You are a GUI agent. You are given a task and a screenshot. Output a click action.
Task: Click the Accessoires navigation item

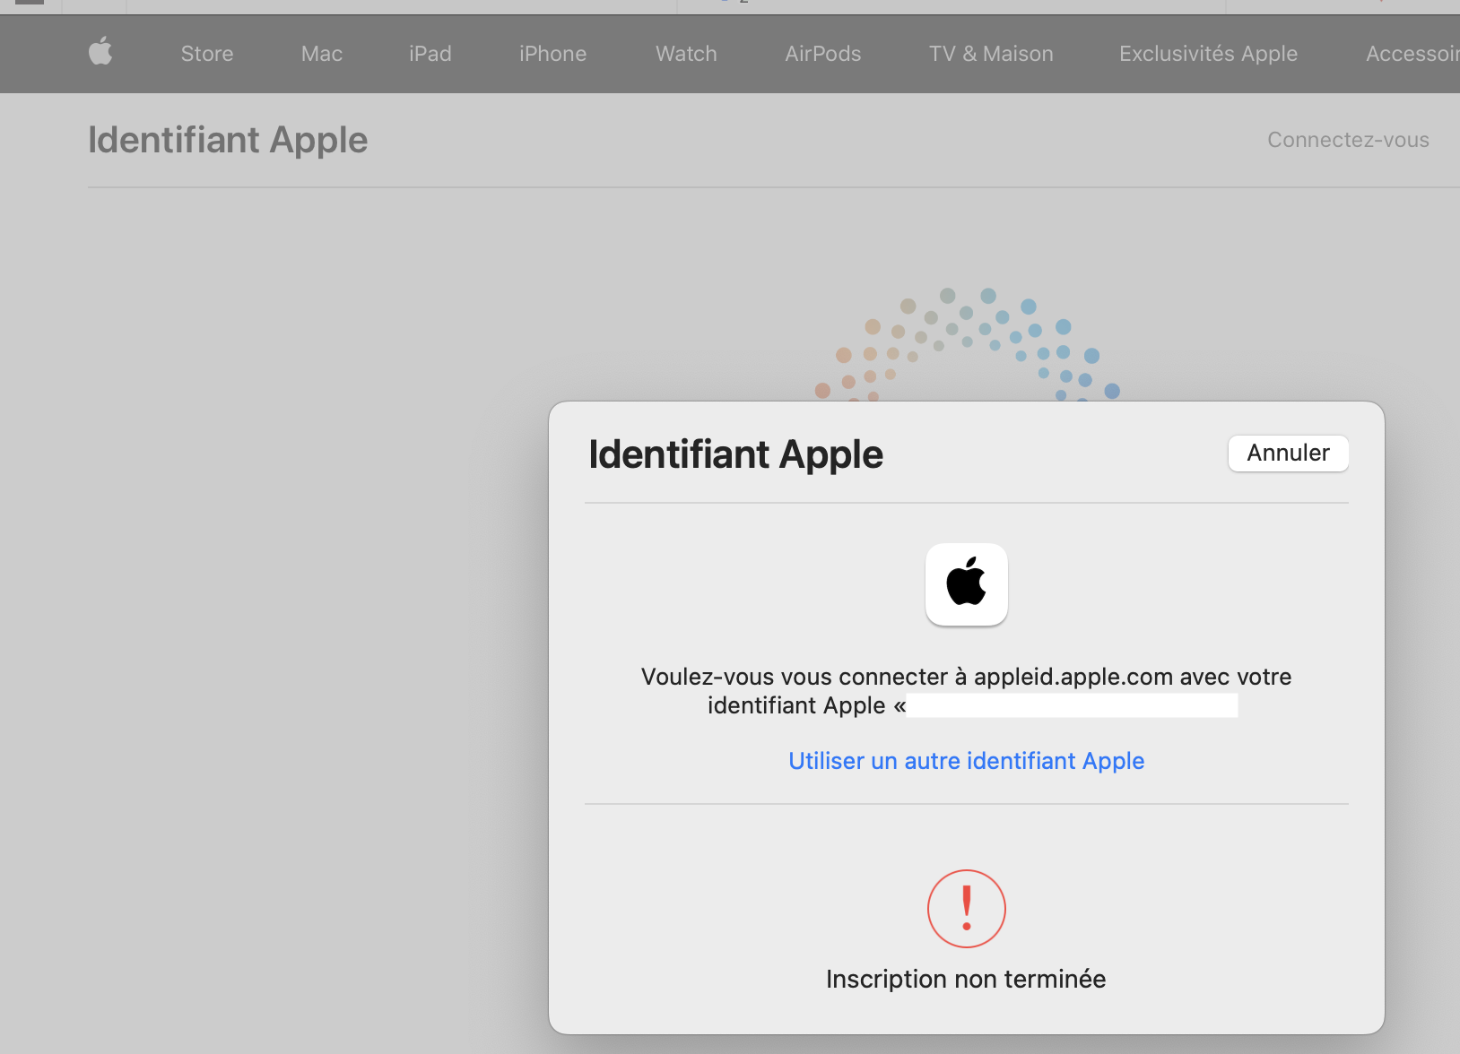[x=1412, y=54]
